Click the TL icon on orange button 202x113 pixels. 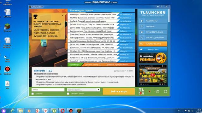[141, 44]
